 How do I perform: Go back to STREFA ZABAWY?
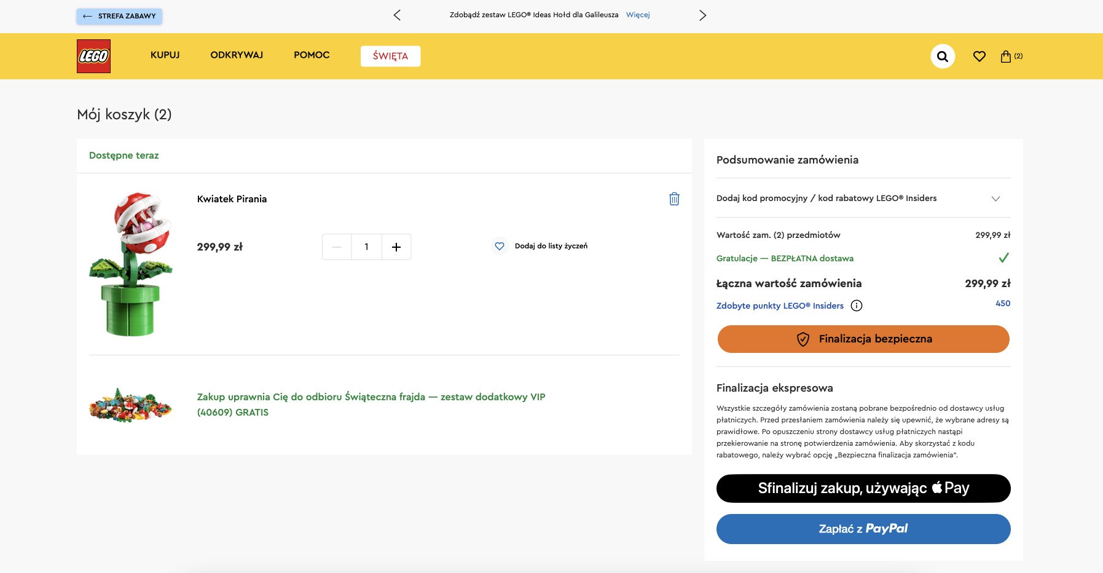pyautogui.click(x=119, y=16)
